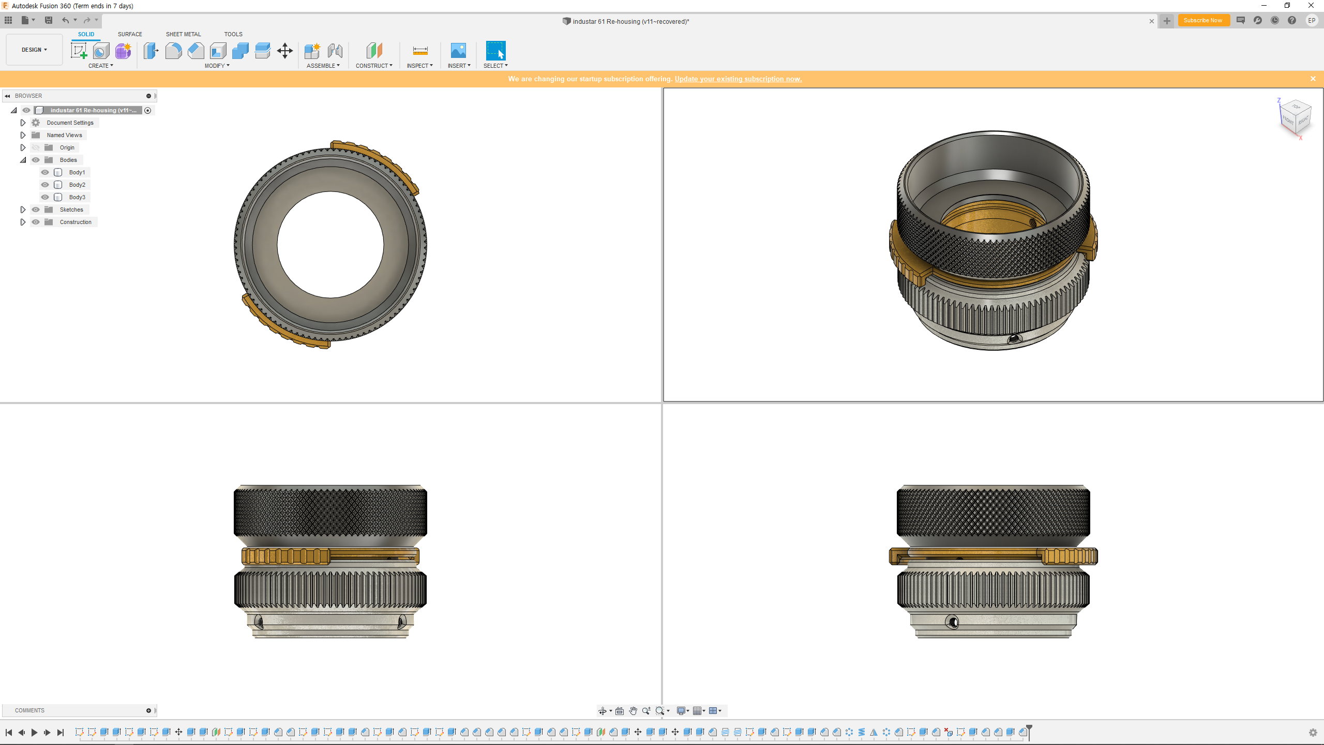Click the Move/Copy arrows icon
The image size is (1324, 745).
(284, 51)
